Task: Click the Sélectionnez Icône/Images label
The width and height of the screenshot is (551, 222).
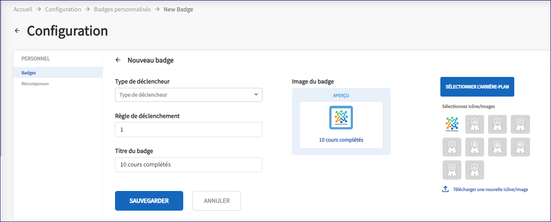Action: 468,106
